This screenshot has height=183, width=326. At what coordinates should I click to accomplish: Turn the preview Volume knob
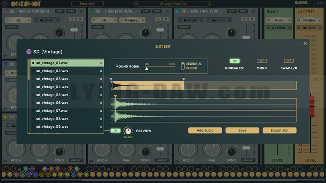tap(128, 131)
